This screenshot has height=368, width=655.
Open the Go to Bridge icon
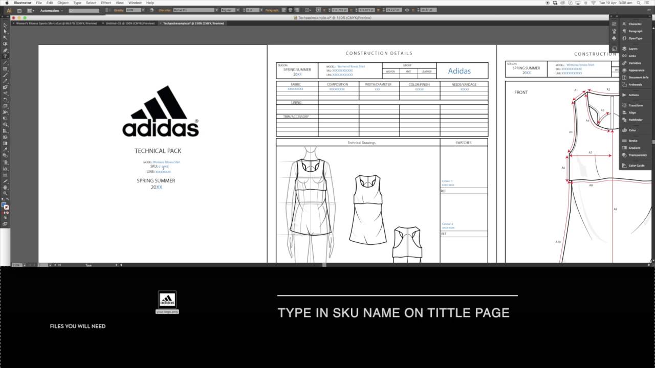click(x=19, y=10)
